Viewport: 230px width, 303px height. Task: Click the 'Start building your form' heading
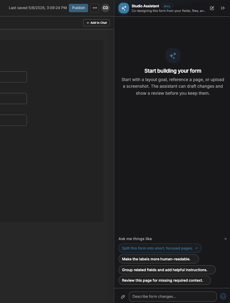pyautogui.click(x=173, y=71)
